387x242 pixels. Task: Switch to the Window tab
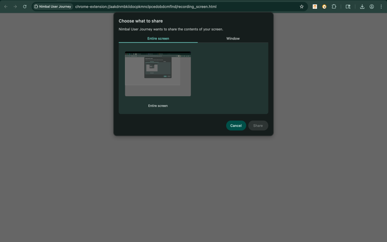(x=233, y=38)
